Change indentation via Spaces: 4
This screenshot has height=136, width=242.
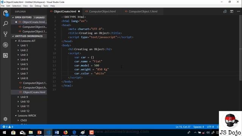(199, 127)
